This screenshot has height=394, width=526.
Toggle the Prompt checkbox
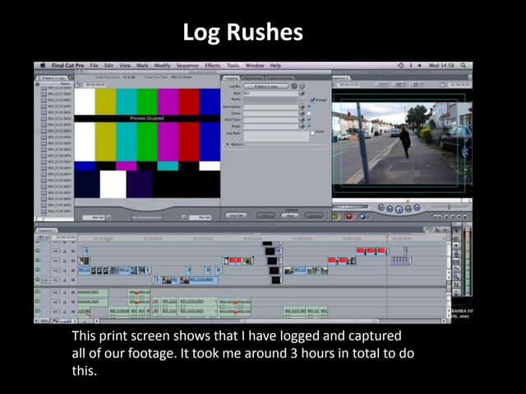[x=312, y=100]
